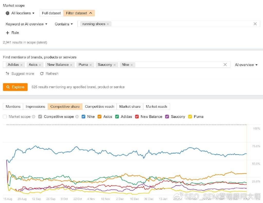The height and width of the screenshot is (203, 263).
Task: Remove the Saucony brand tag
Action: point(115,65)
